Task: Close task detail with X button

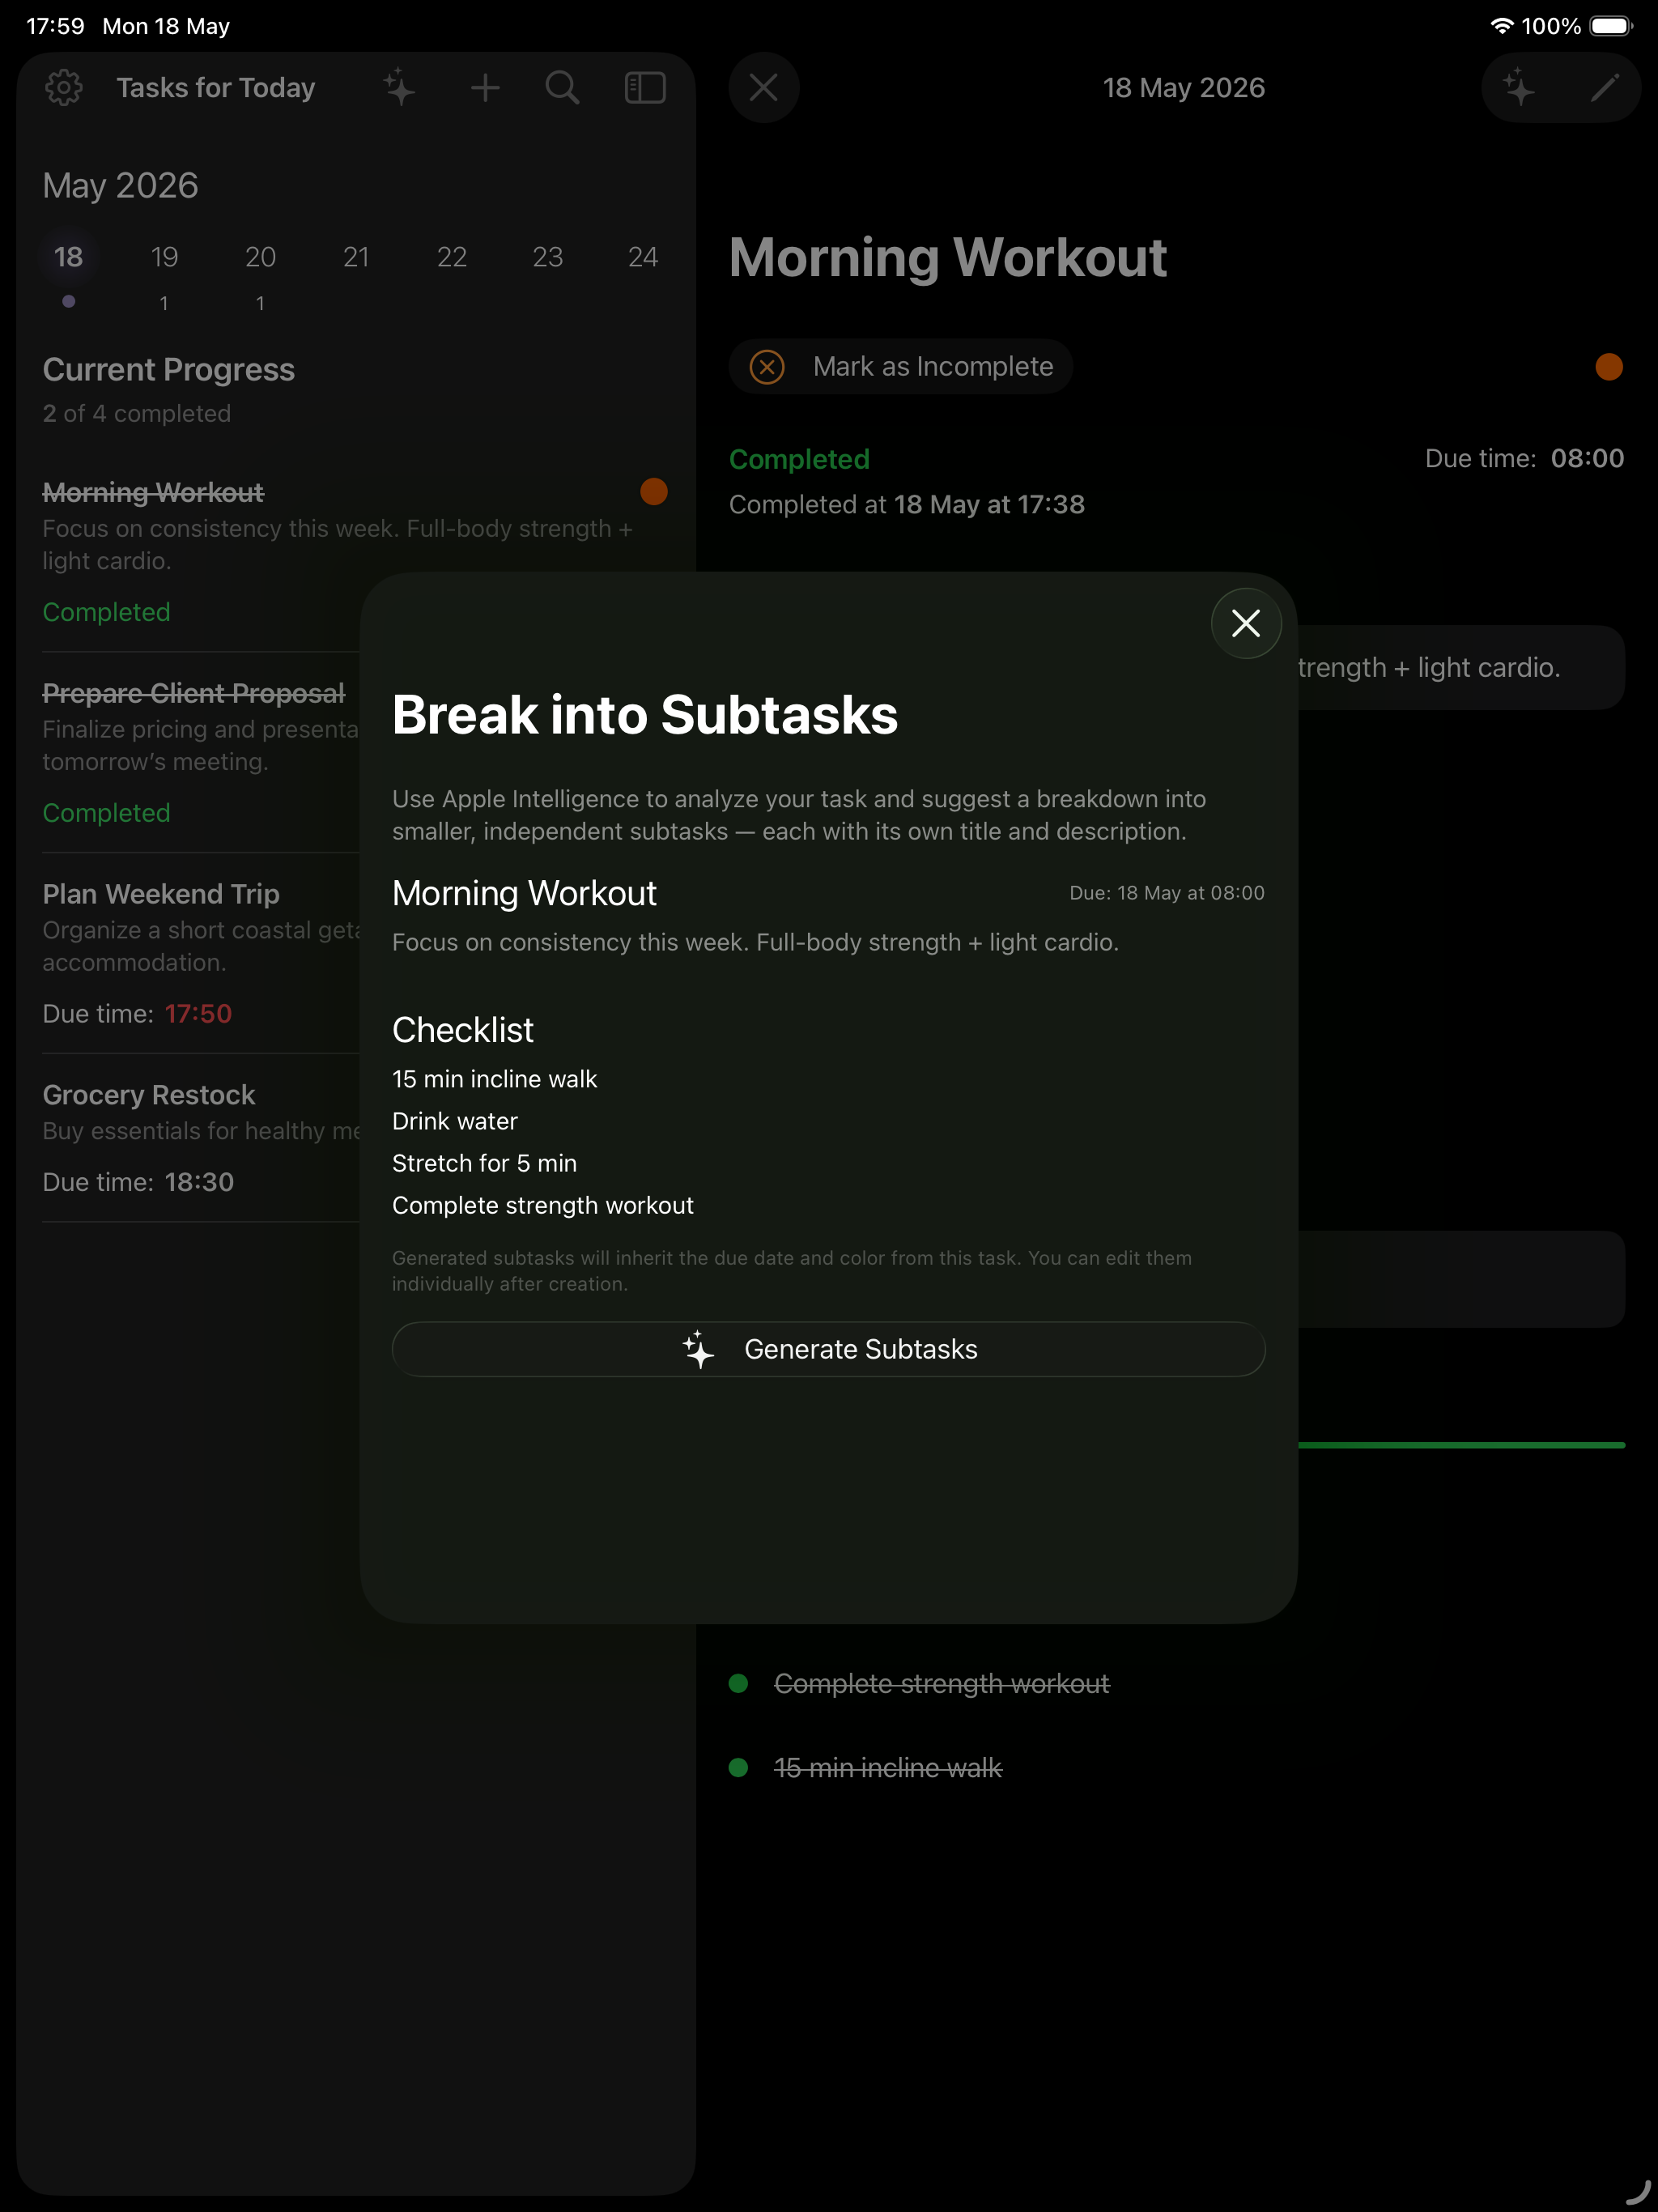Action: click(x=764, y=88)
